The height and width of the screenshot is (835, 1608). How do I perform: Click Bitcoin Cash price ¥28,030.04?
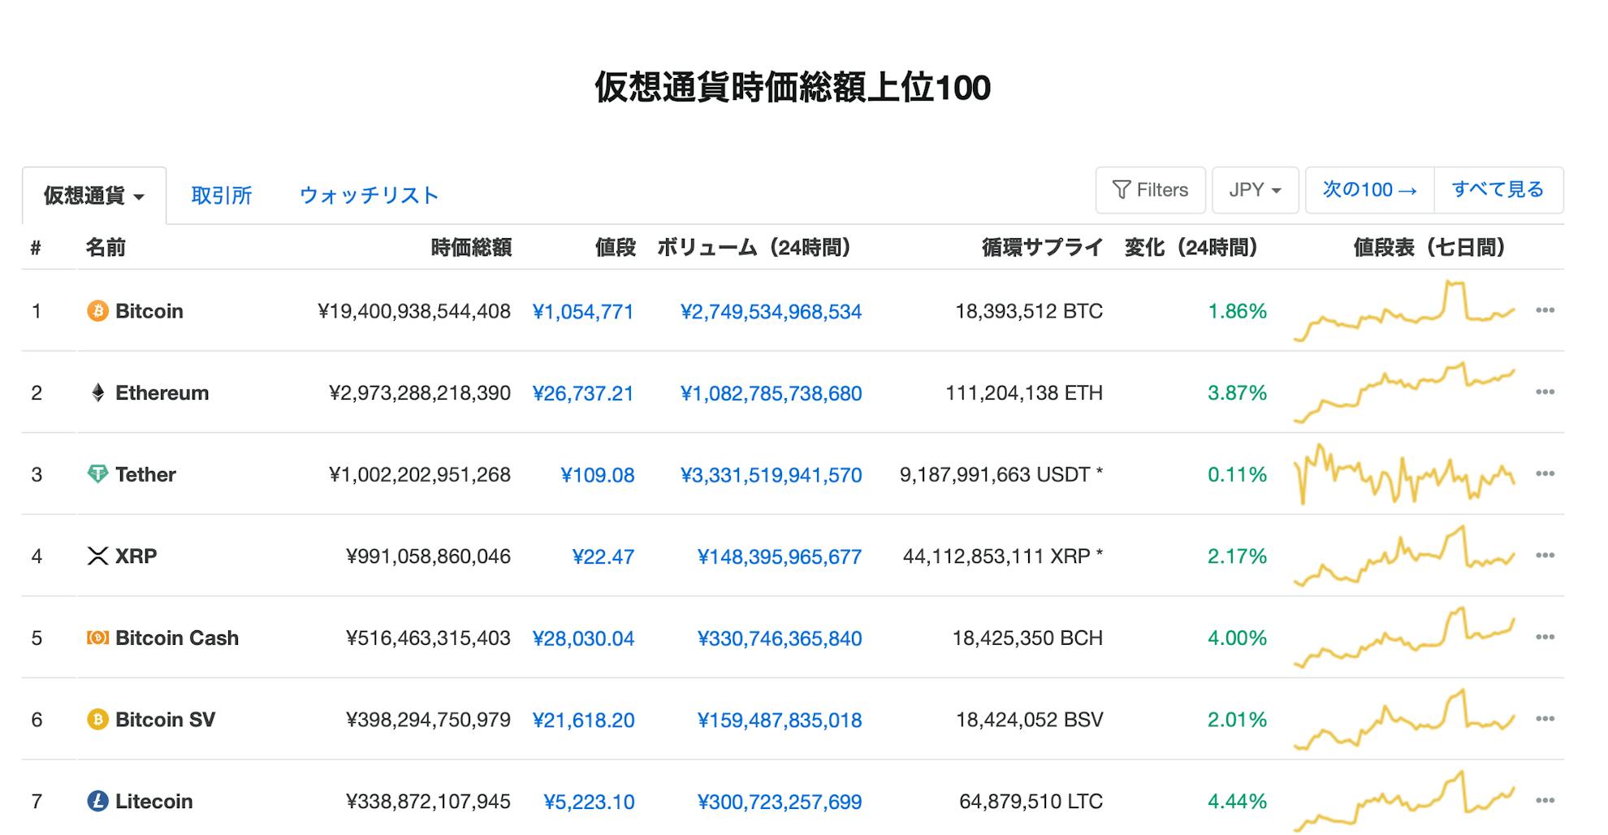click(583, 638)
